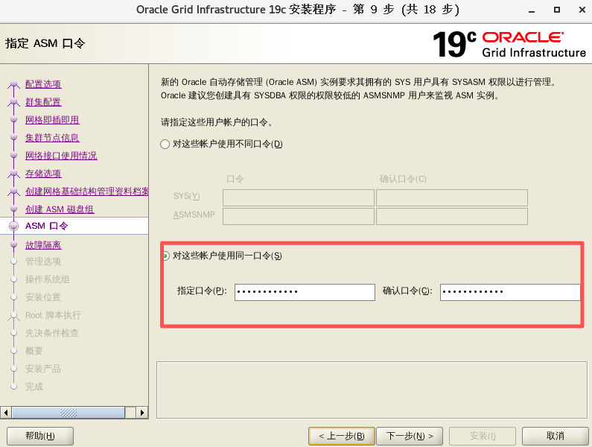The image size is (592, 447).
Task: Click the ASMSNMP password field
Action: click(x=299, y=216)
